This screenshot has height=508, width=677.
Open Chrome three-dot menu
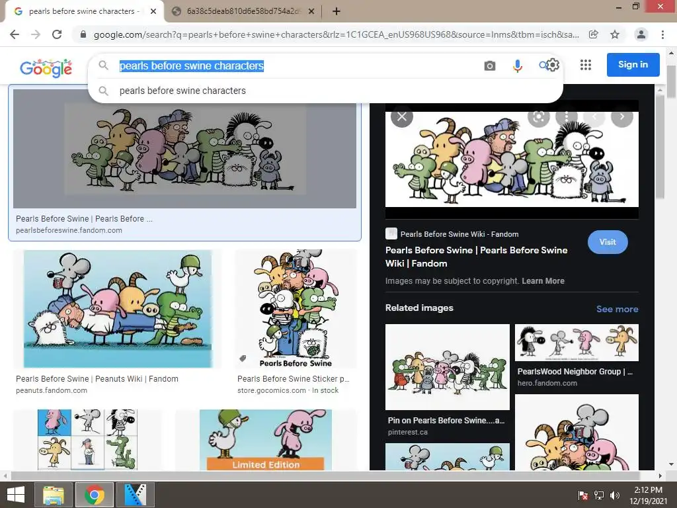point(662,34)
